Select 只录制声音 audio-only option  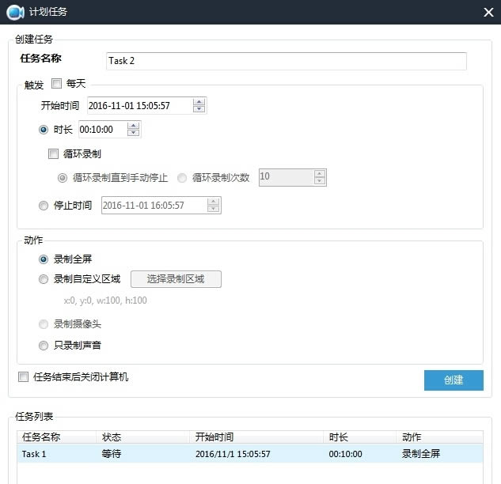click(44, 346)
